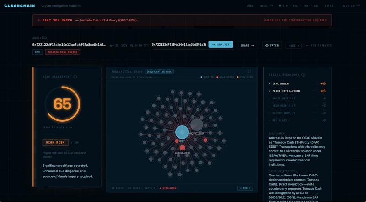Image resolution: width=366 pixels, height=202 pixels.
Task: Click the NEW ANALYSIS link
Action: tap(318, 46)
